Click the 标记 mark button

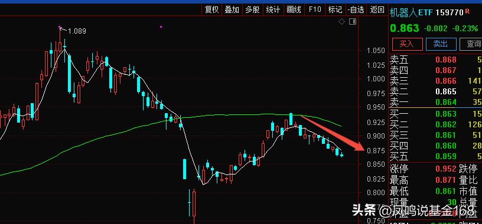point(335,9)
